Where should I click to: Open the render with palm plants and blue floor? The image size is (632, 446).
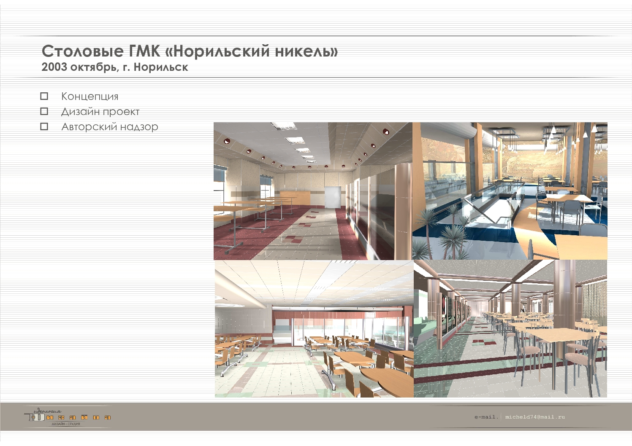click(510, 191)
